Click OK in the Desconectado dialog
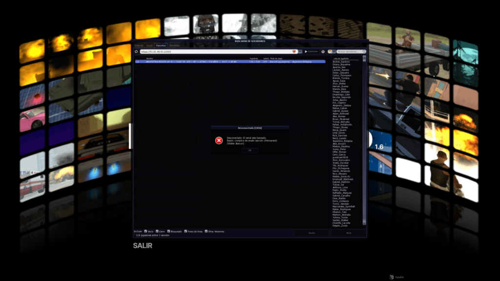This screenshot has width=500, height=281. point(250,150)
